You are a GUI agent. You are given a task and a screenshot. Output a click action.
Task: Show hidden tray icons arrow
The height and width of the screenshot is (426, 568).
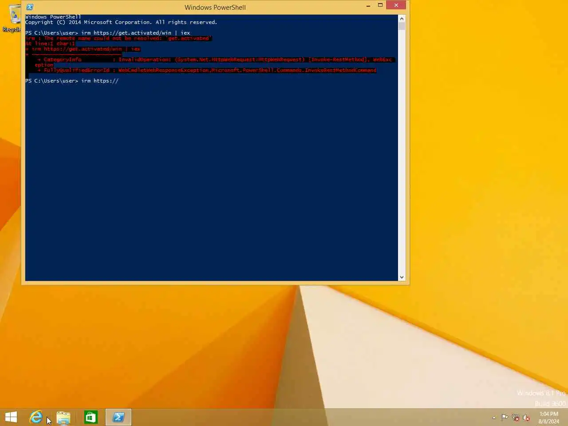pos(494,418)
